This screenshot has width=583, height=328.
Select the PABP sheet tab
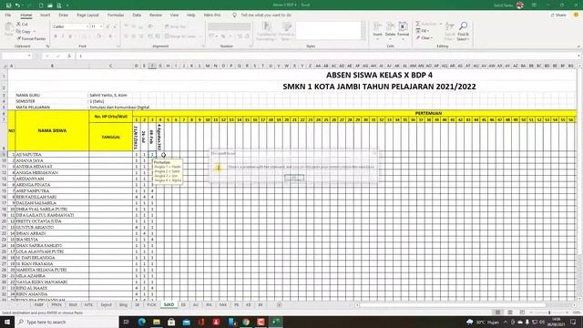point(38,305)
